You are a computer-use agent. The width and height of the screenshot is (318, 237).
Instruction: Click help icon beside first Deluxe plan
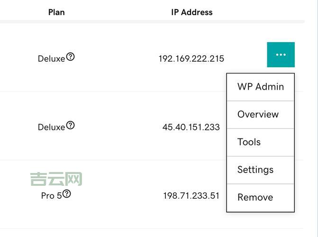(70, 57)
